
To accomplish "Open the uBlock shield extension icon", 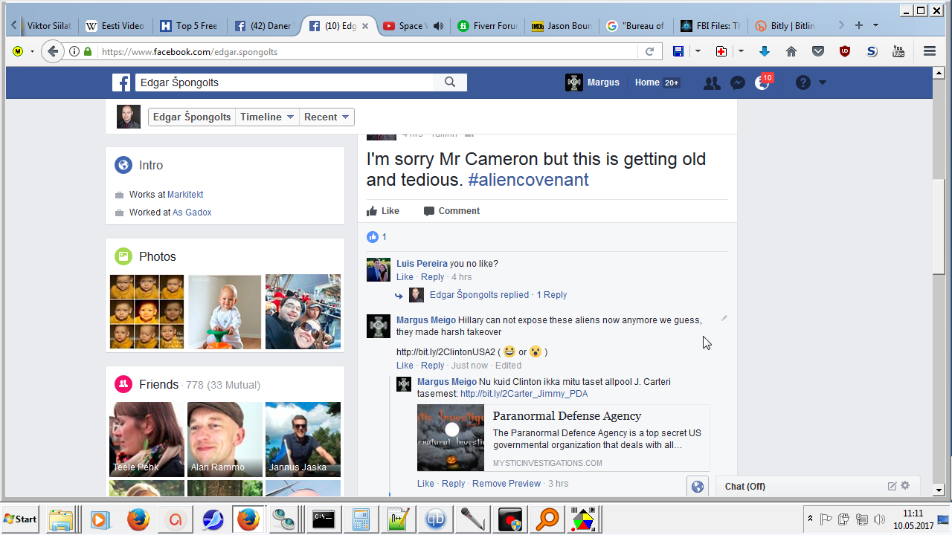I will point(845,51).
